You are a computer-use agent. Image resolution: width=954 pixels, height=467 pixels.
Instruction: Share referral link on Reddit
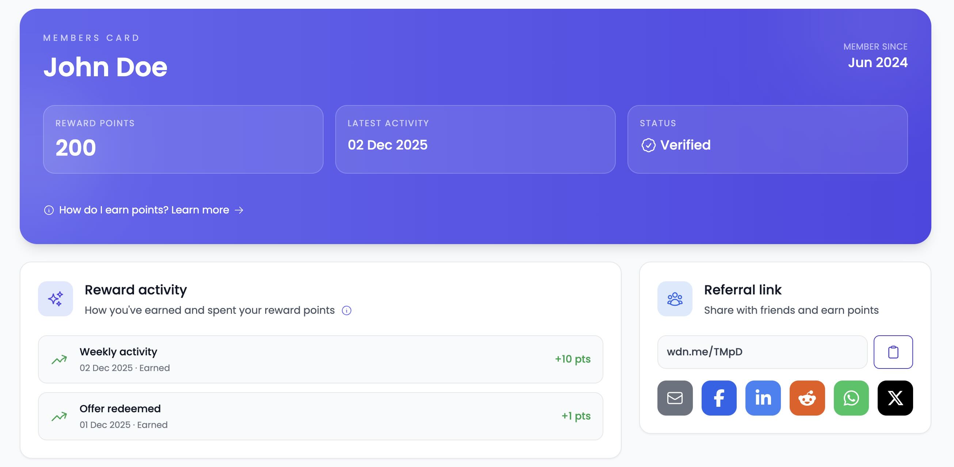coord(807,398)
